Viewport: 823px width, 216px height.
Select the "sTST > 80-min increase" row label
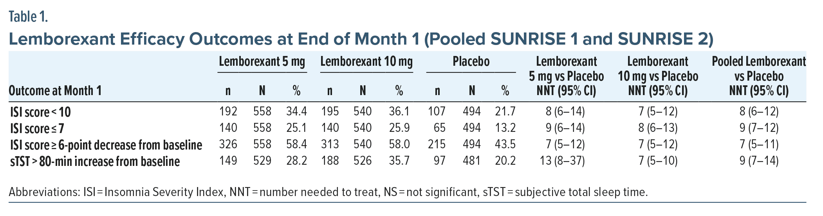tap(95, 161)
